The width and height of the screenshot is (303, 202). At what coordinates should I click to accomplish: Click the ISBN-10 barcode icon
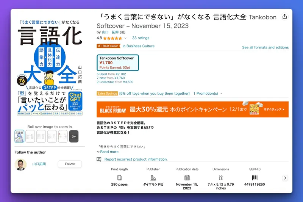pos(255,178)
